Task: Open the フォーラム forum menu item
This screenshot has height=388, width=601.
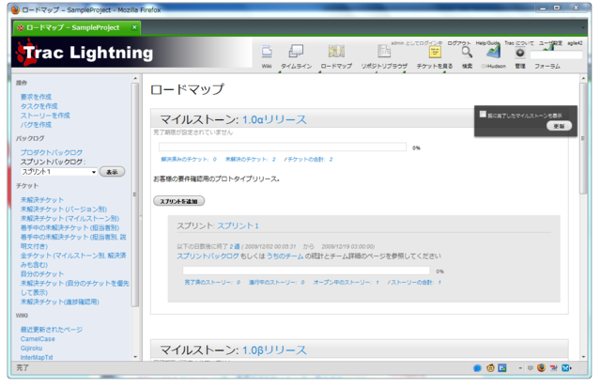Action: click(x=547, y=66)
